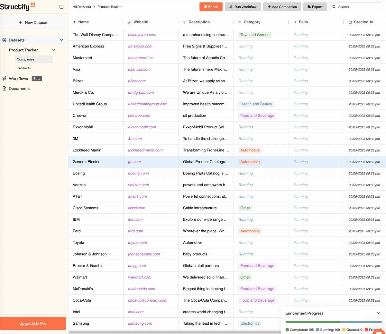Open the samsung.com link
Viewport: 386px width, 334px height.
pyautogui.click(x=140, y=323)
